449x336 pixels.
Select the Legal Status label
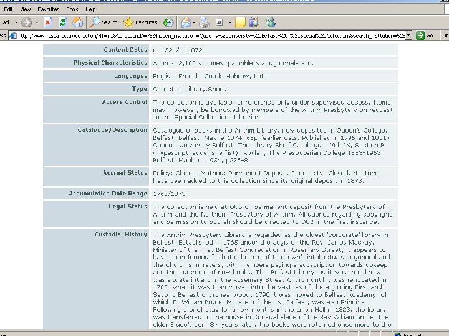pyautogui.click(x=128, y=207)
